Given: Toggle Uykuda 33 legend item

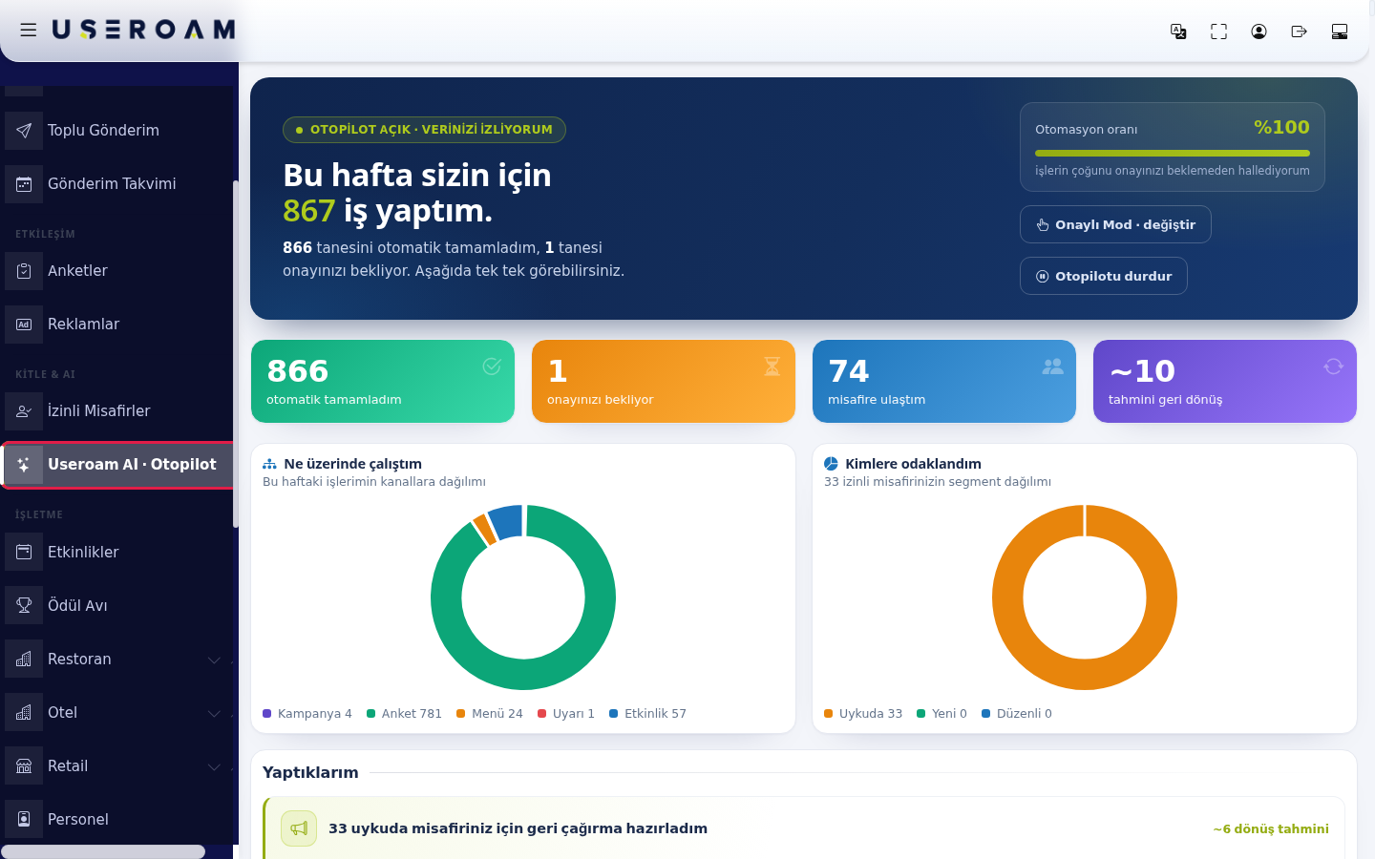Looking at the screenshot, I should [863, 714].
